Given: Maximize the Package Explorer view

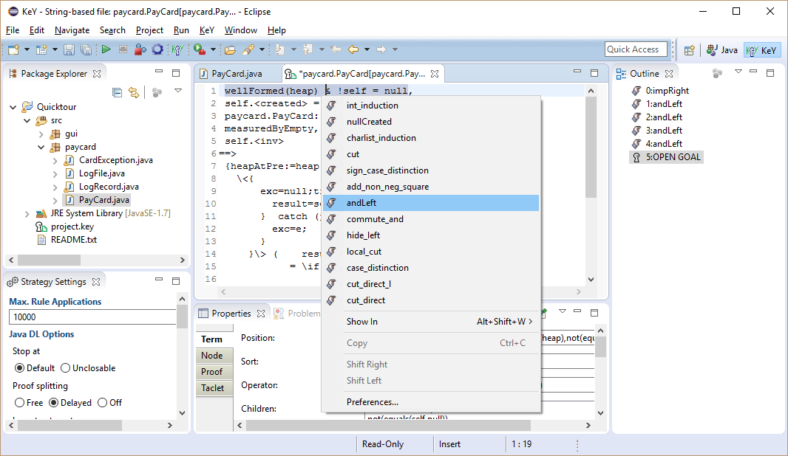Looking at the screenshot, I should coord(176,73).
